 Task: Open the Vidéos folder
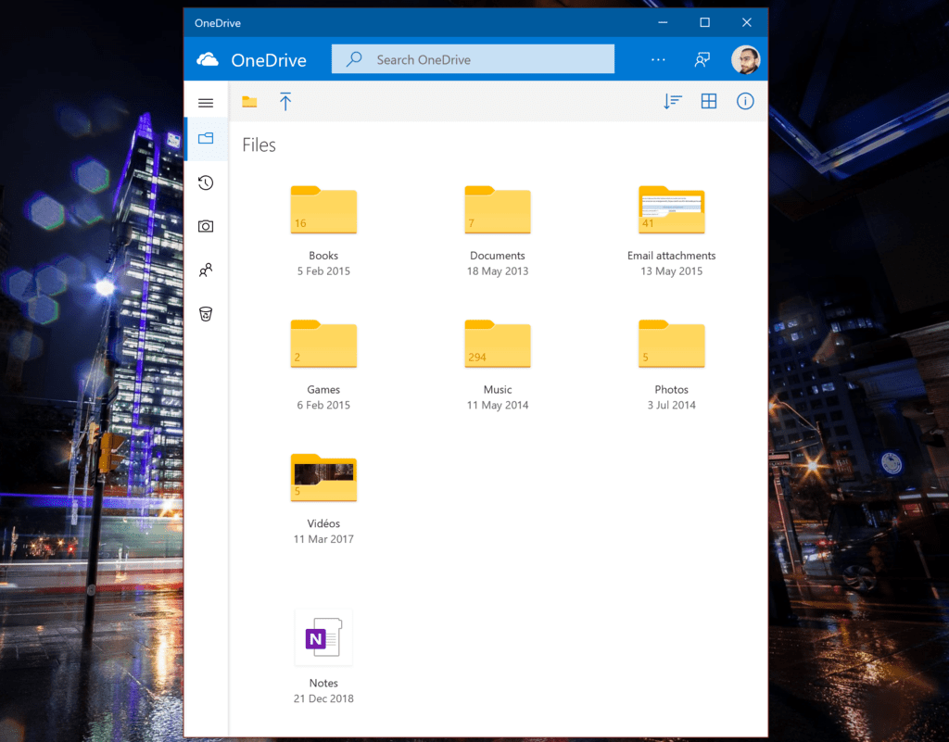323,478
